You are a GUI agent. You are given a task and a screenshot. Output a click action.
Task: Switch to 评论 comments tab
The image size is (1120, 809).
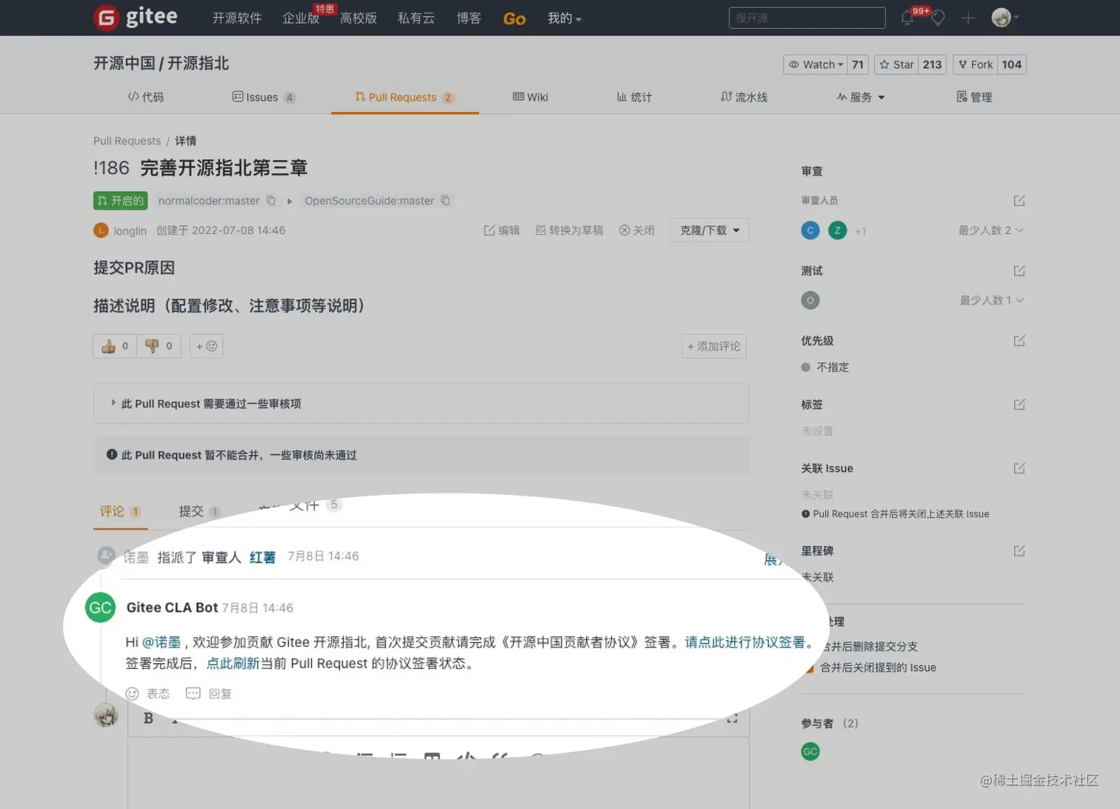coord(120,511)
